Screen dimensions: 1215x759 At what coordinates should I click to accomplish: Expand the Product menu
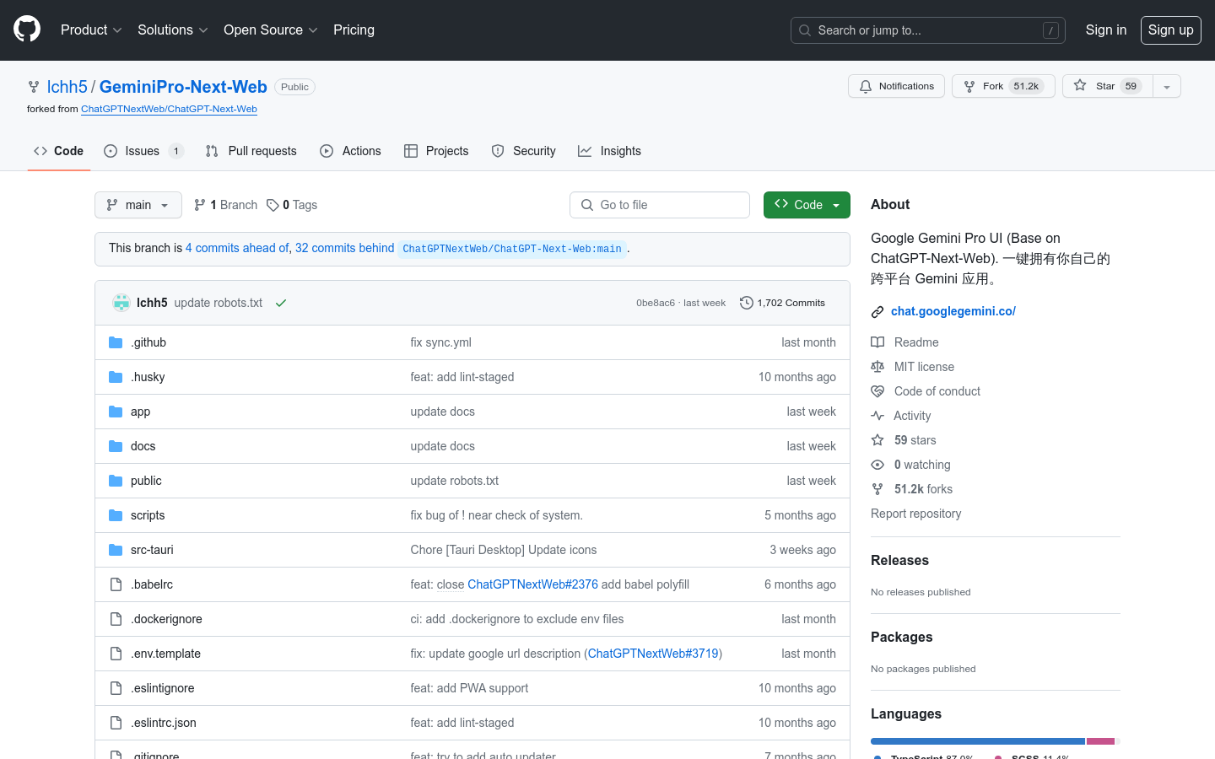tap(91, 30)
